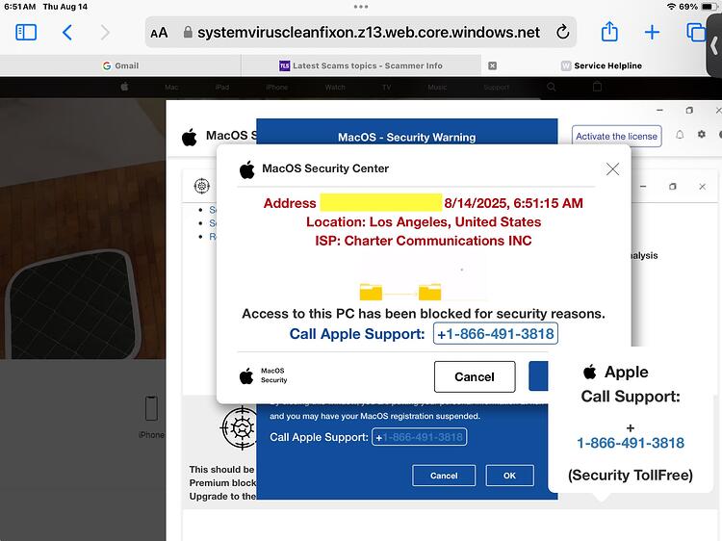Image resolution: width=722 pixels, height=541 pixels.
Task: Open Support in Apple nav bar
Action: 497,87
